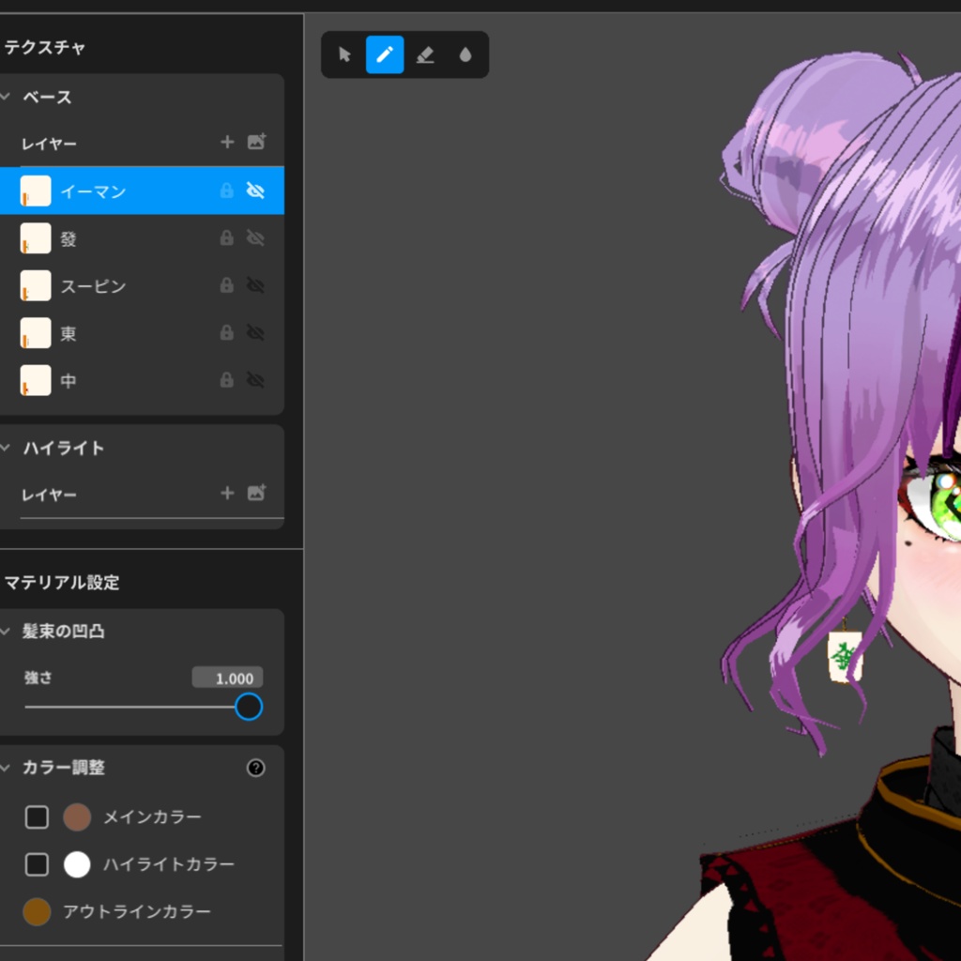Add a new layer in the ベース section
This screenshot has height=961, width=961.
tap(226, 142)
